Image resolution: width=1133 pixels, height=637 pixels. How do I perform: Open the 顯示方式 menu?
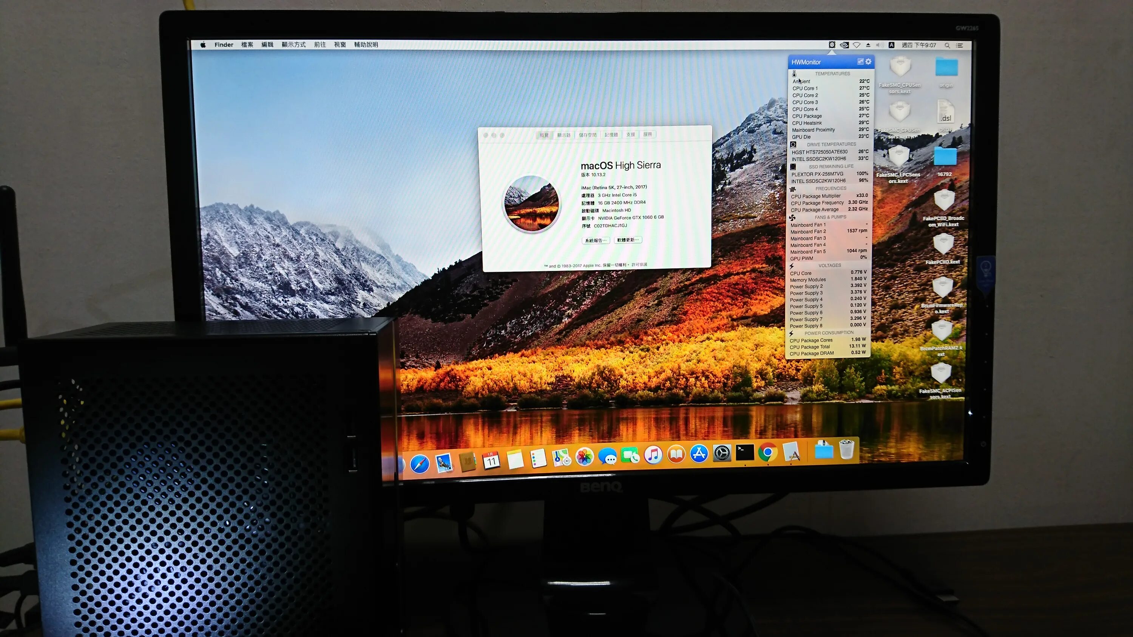(x=294, y=45)
